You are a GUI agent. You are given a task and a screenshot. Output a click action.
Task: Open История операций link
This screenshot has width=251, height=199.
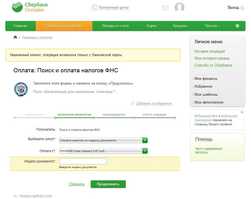tap(210, 51)
